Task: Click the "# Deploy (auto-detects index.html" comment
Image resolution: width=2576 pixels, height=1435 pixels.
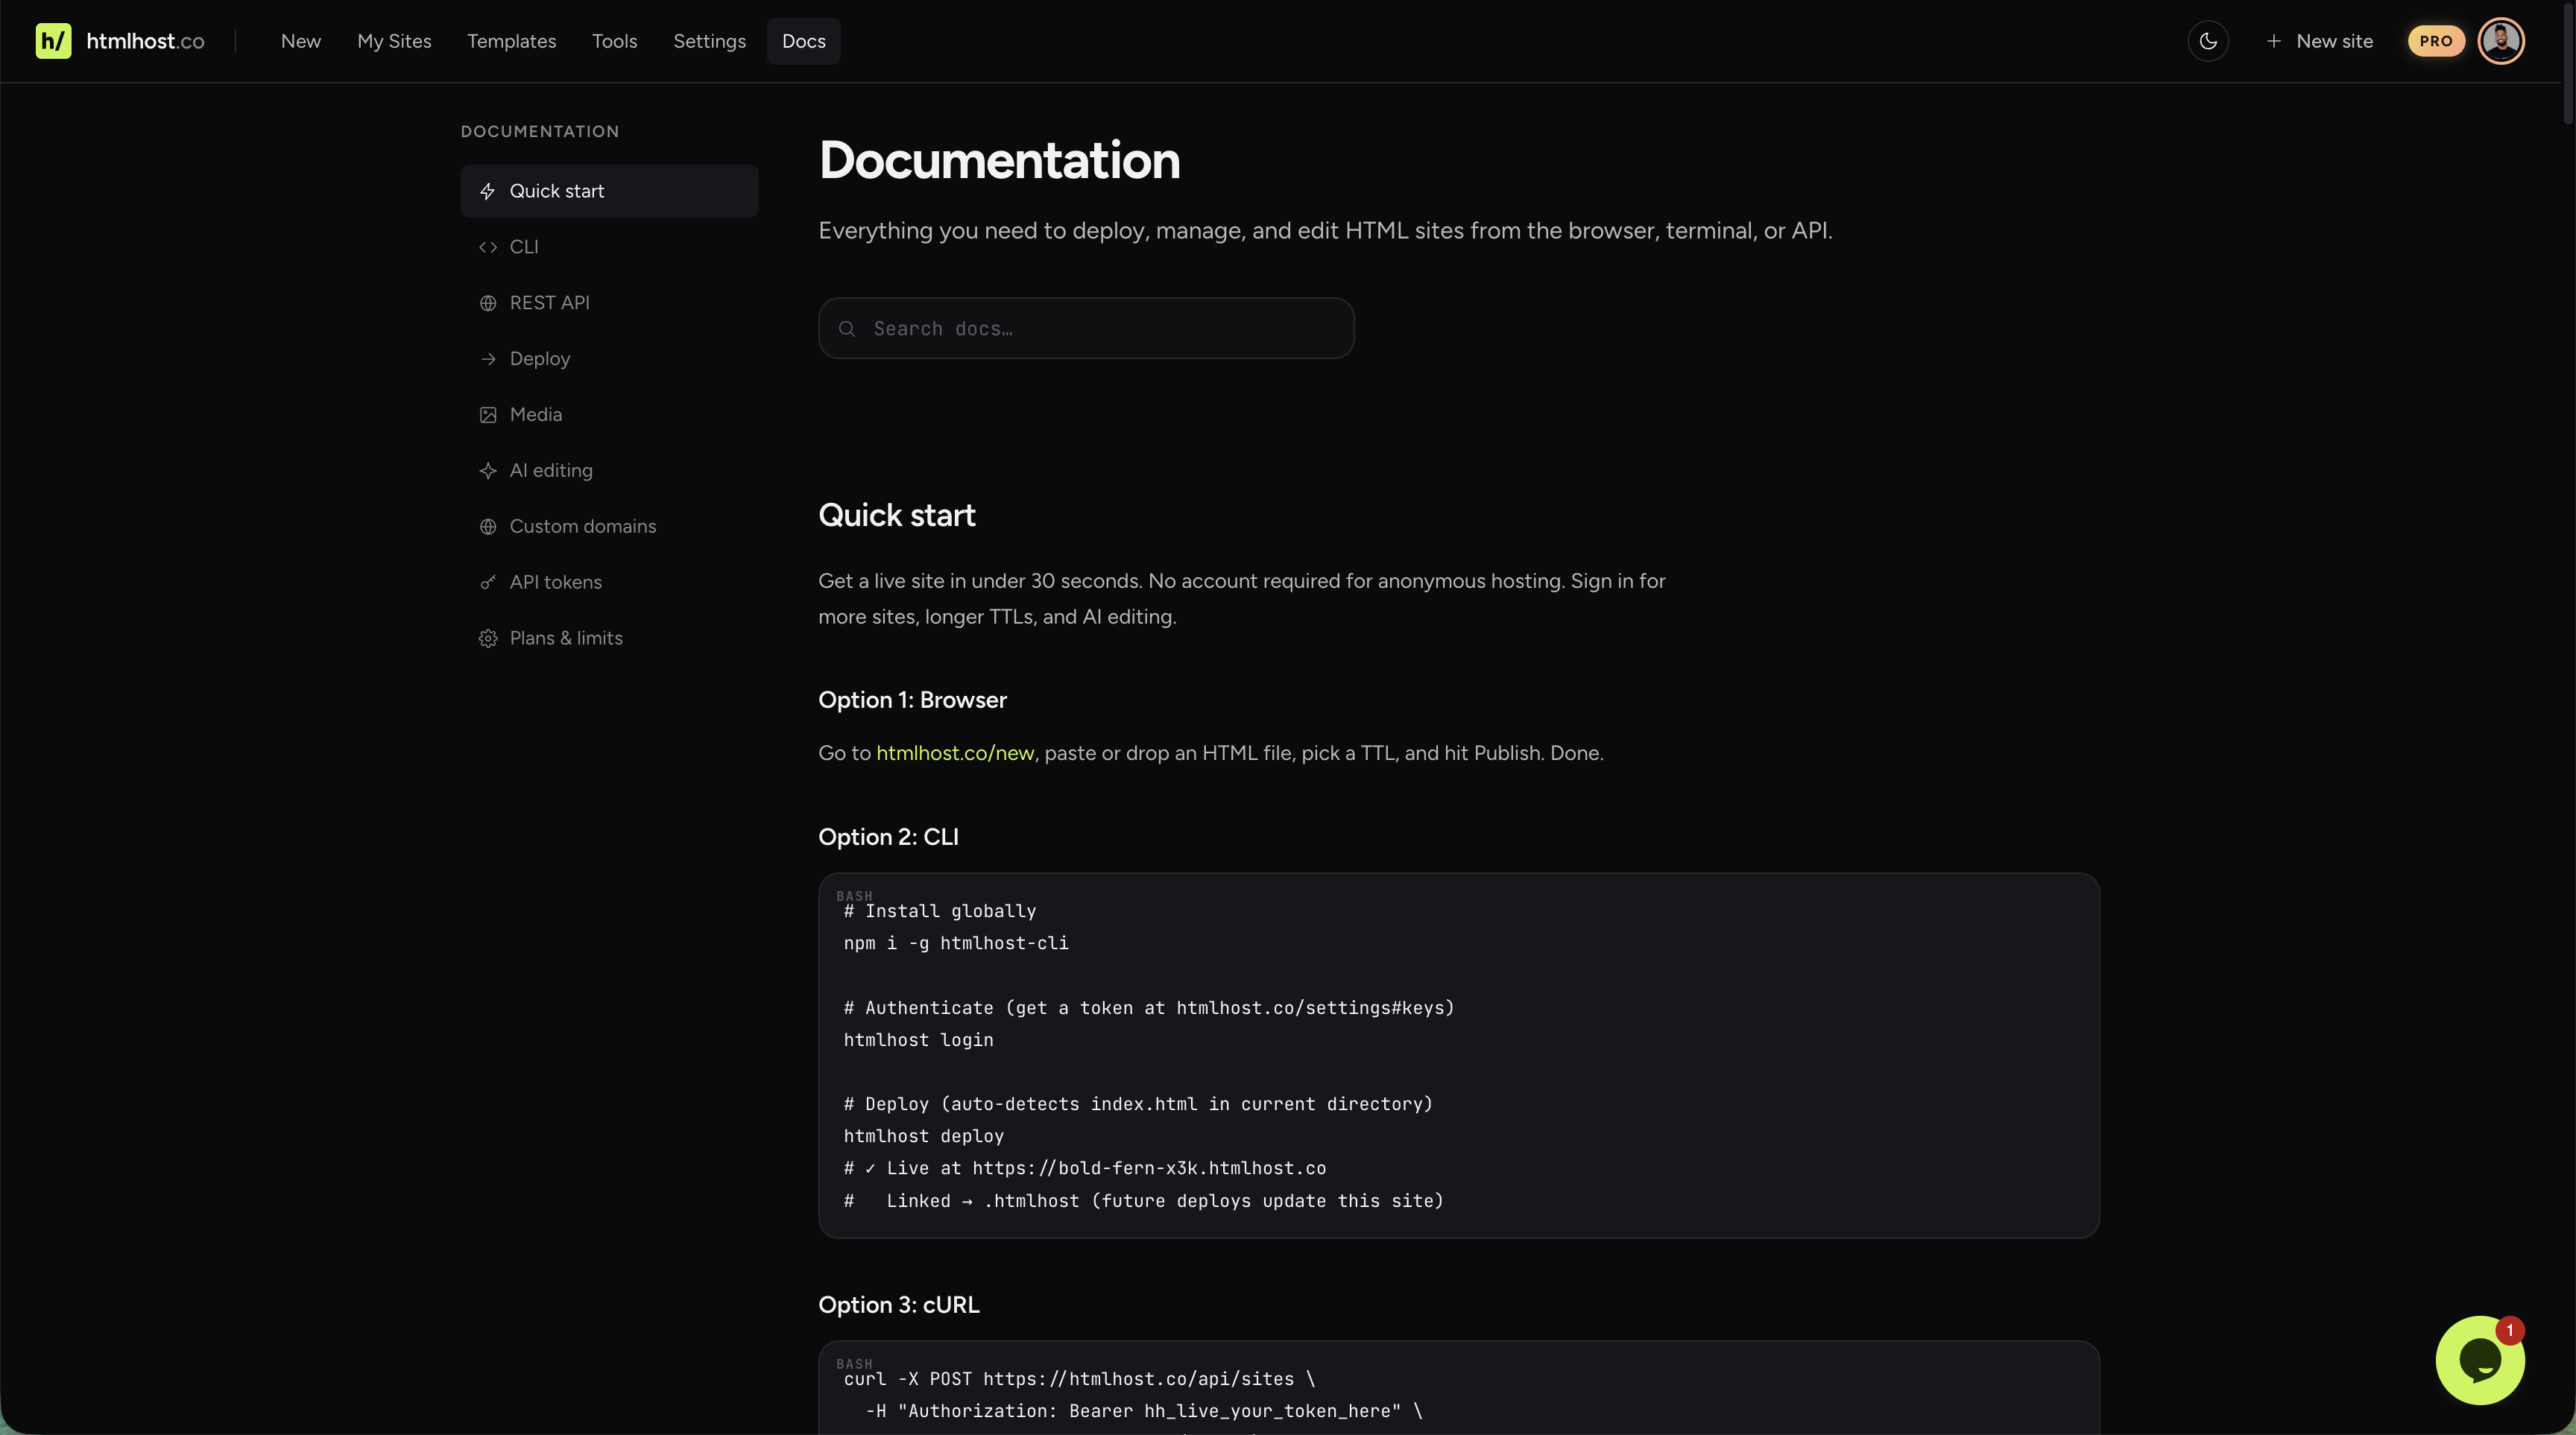Action: 1138,1104
